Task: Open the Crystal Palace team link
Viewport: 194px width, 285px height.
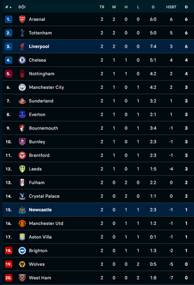Action: pyautogui.click(x=44, y=196)
